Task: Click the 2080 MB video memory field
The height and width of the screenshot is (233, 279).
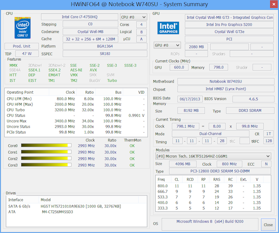Action: 196,47
